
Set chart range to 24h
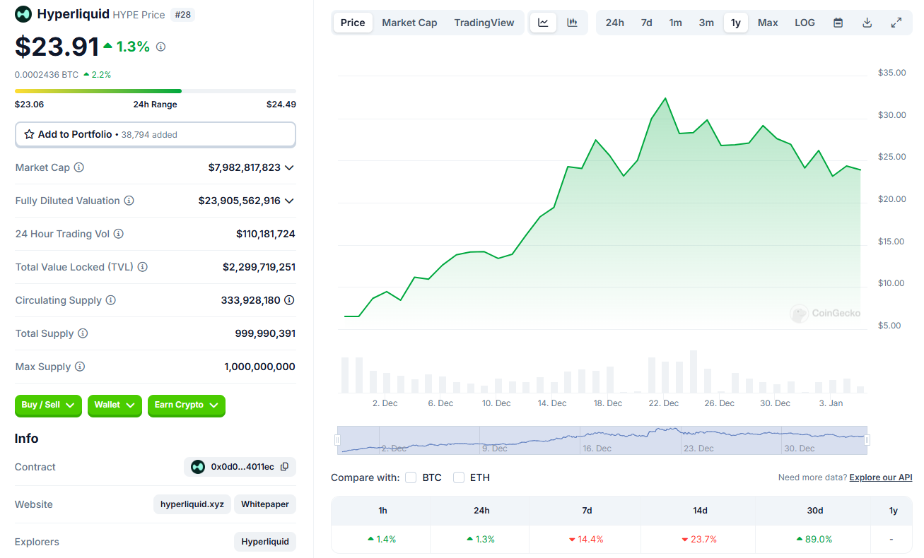coord(615,23)
